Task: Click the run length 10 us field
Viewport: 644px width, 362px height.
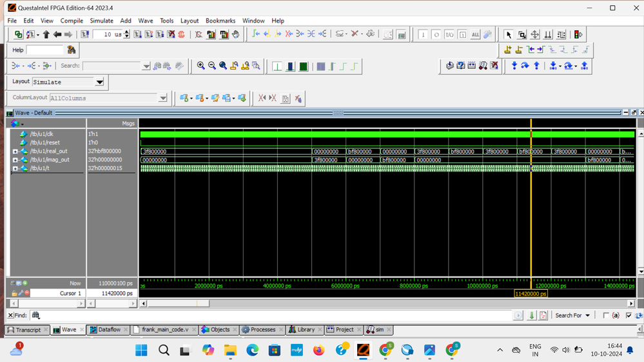Action: (107, 34)
